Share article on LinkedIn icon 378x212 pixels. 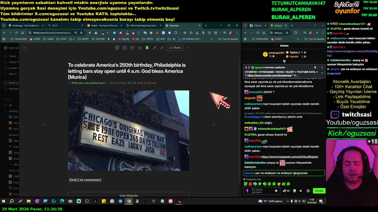click(x=125, y=48)
